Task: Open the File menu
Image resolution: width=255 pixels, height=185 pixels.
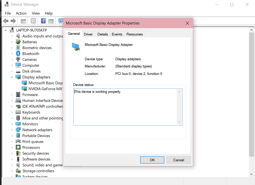Action: (x=8, y=13)
